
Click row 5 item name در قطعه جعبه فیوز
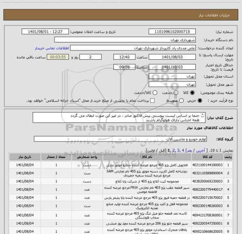point(147,197)
